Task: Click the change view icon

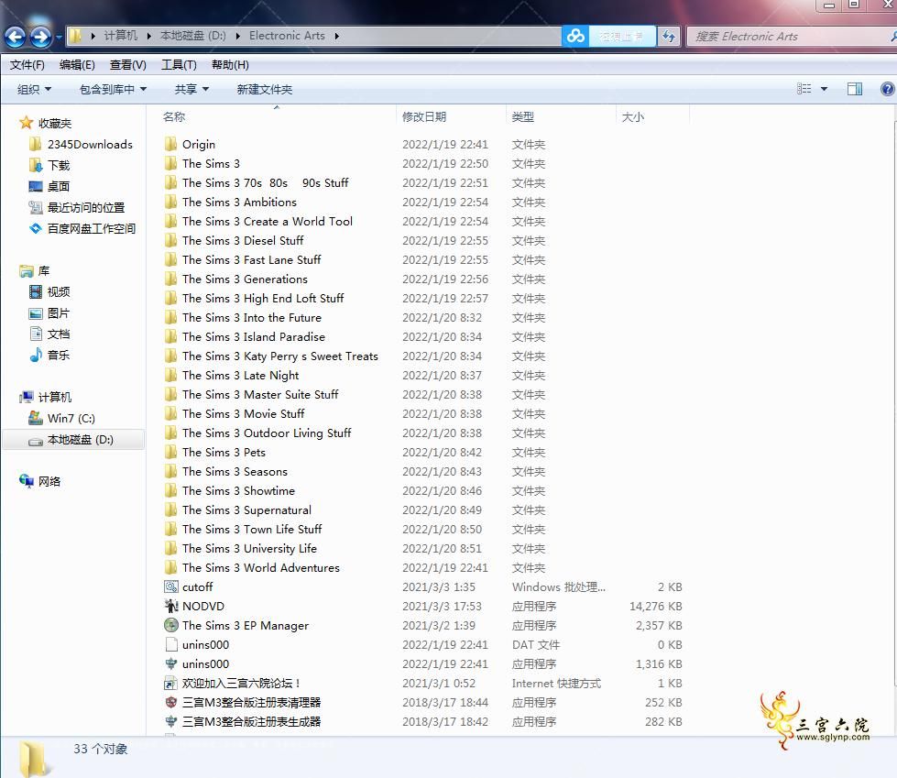Action: pyautogui.click(x=804, y=89)
